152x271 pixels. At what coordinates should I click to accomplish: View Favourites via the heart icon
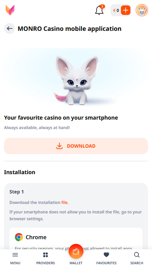coord(106,255)
